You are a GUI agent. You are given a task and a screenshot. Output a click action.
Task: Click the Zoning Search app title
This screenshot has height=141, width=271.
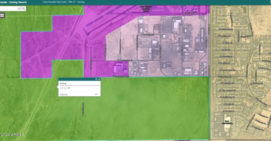point(13,2)
